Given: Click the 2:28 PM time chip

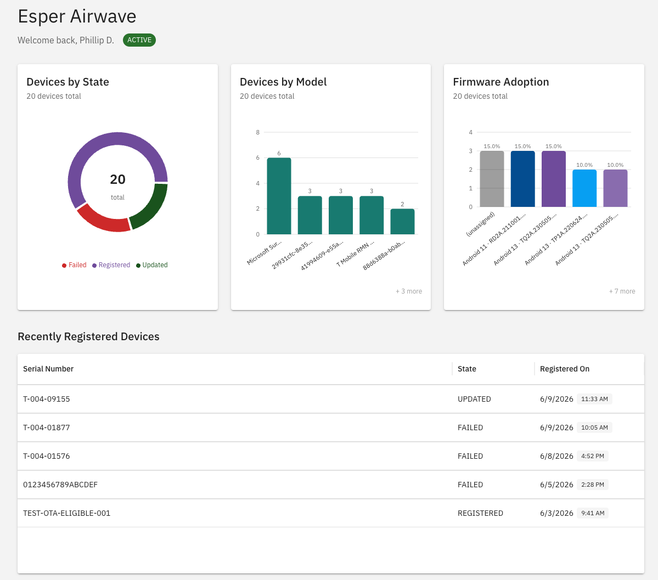Looking at the screenshot, I should click(x=593, y=485).
